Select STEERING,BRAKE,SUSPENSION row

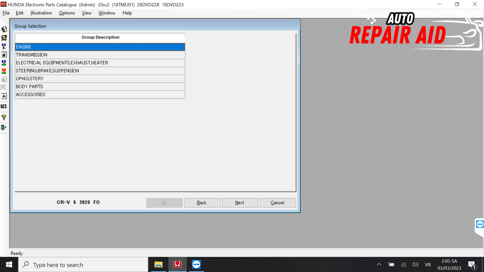100,71
